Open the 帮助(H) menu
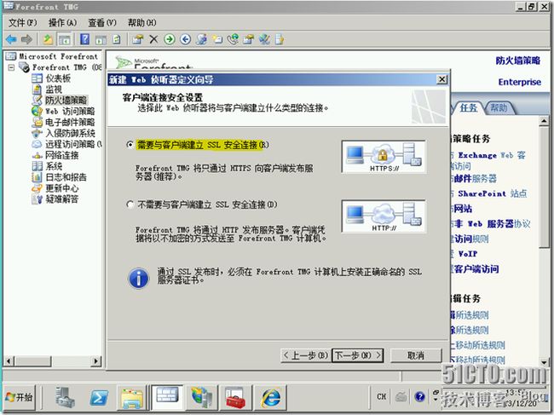 pyautogui.click(x=141, y=23)
